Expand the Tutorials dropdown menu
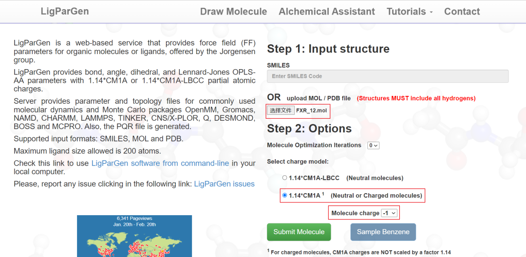The height and width of the screenshot is (257, 526). tap(410, 12)
